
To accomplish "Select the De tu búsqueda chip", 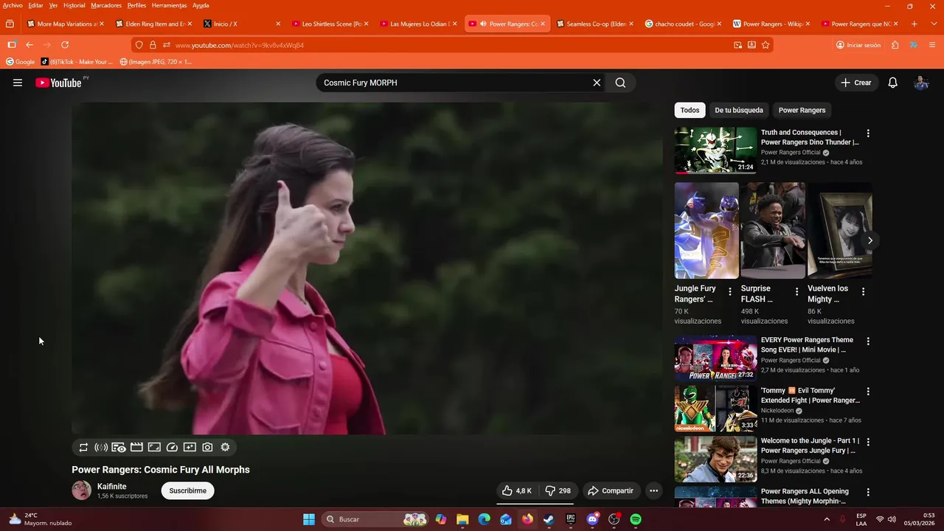I will click(x=739, y=110).
